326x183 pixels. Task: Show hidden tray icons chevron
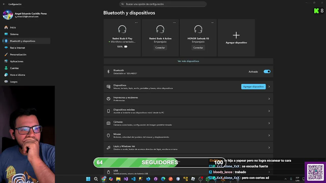tap(286, 179)
